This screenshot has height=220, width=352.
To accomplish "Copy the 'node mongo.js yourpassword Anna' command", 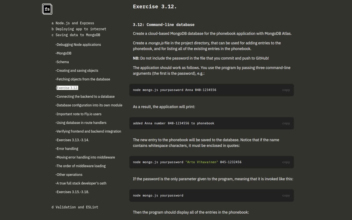I will tap(285, 90).
